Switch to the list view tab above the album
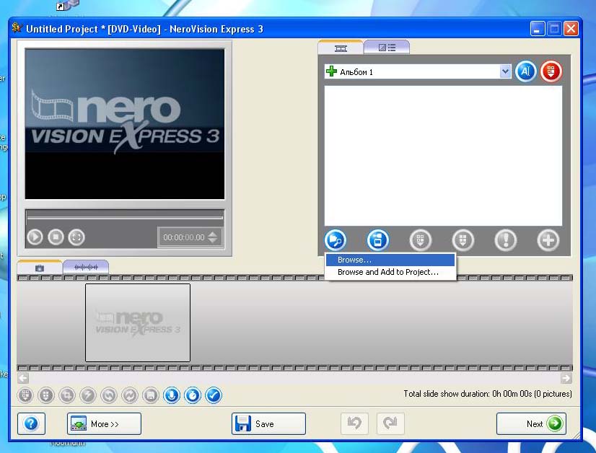 tap(387, 48)
